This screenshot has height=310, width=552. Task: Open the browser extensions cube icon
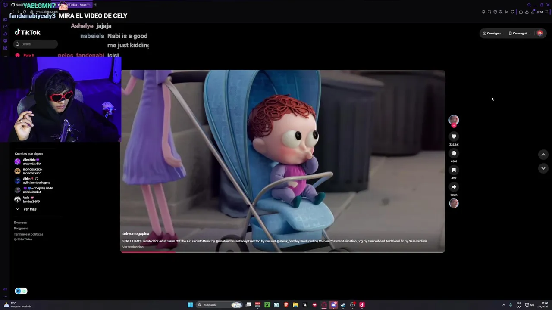521,12
